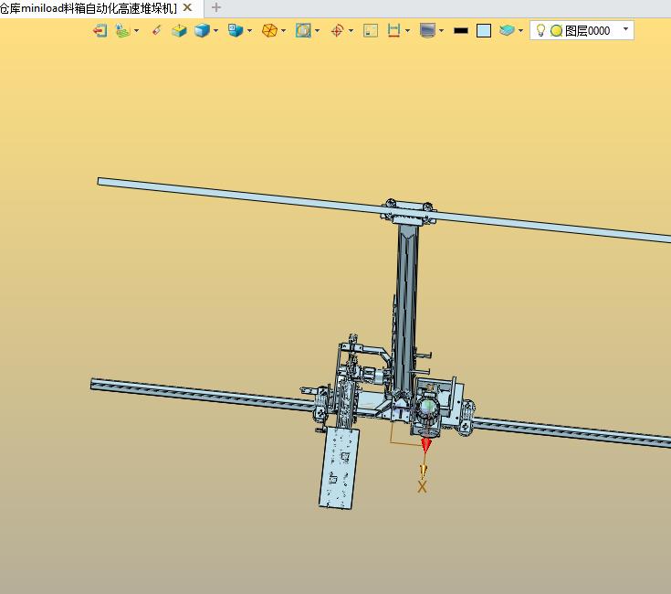671x594 pixels.
Task: Open the 图层0000 layer selector dropdown
Action: click(x=625, y=29)
